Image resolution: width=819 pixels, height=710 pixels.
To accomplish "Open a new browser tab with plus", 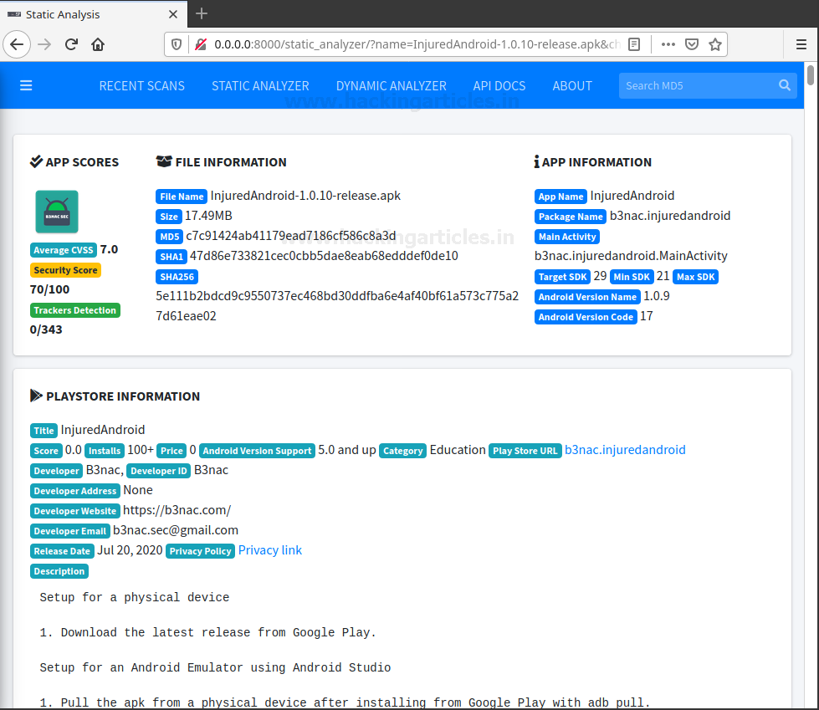I will pos(201,13).
